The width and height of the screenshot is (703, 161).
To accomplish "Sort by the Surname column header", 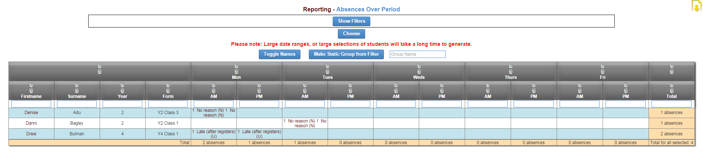I will coord(77,96).
